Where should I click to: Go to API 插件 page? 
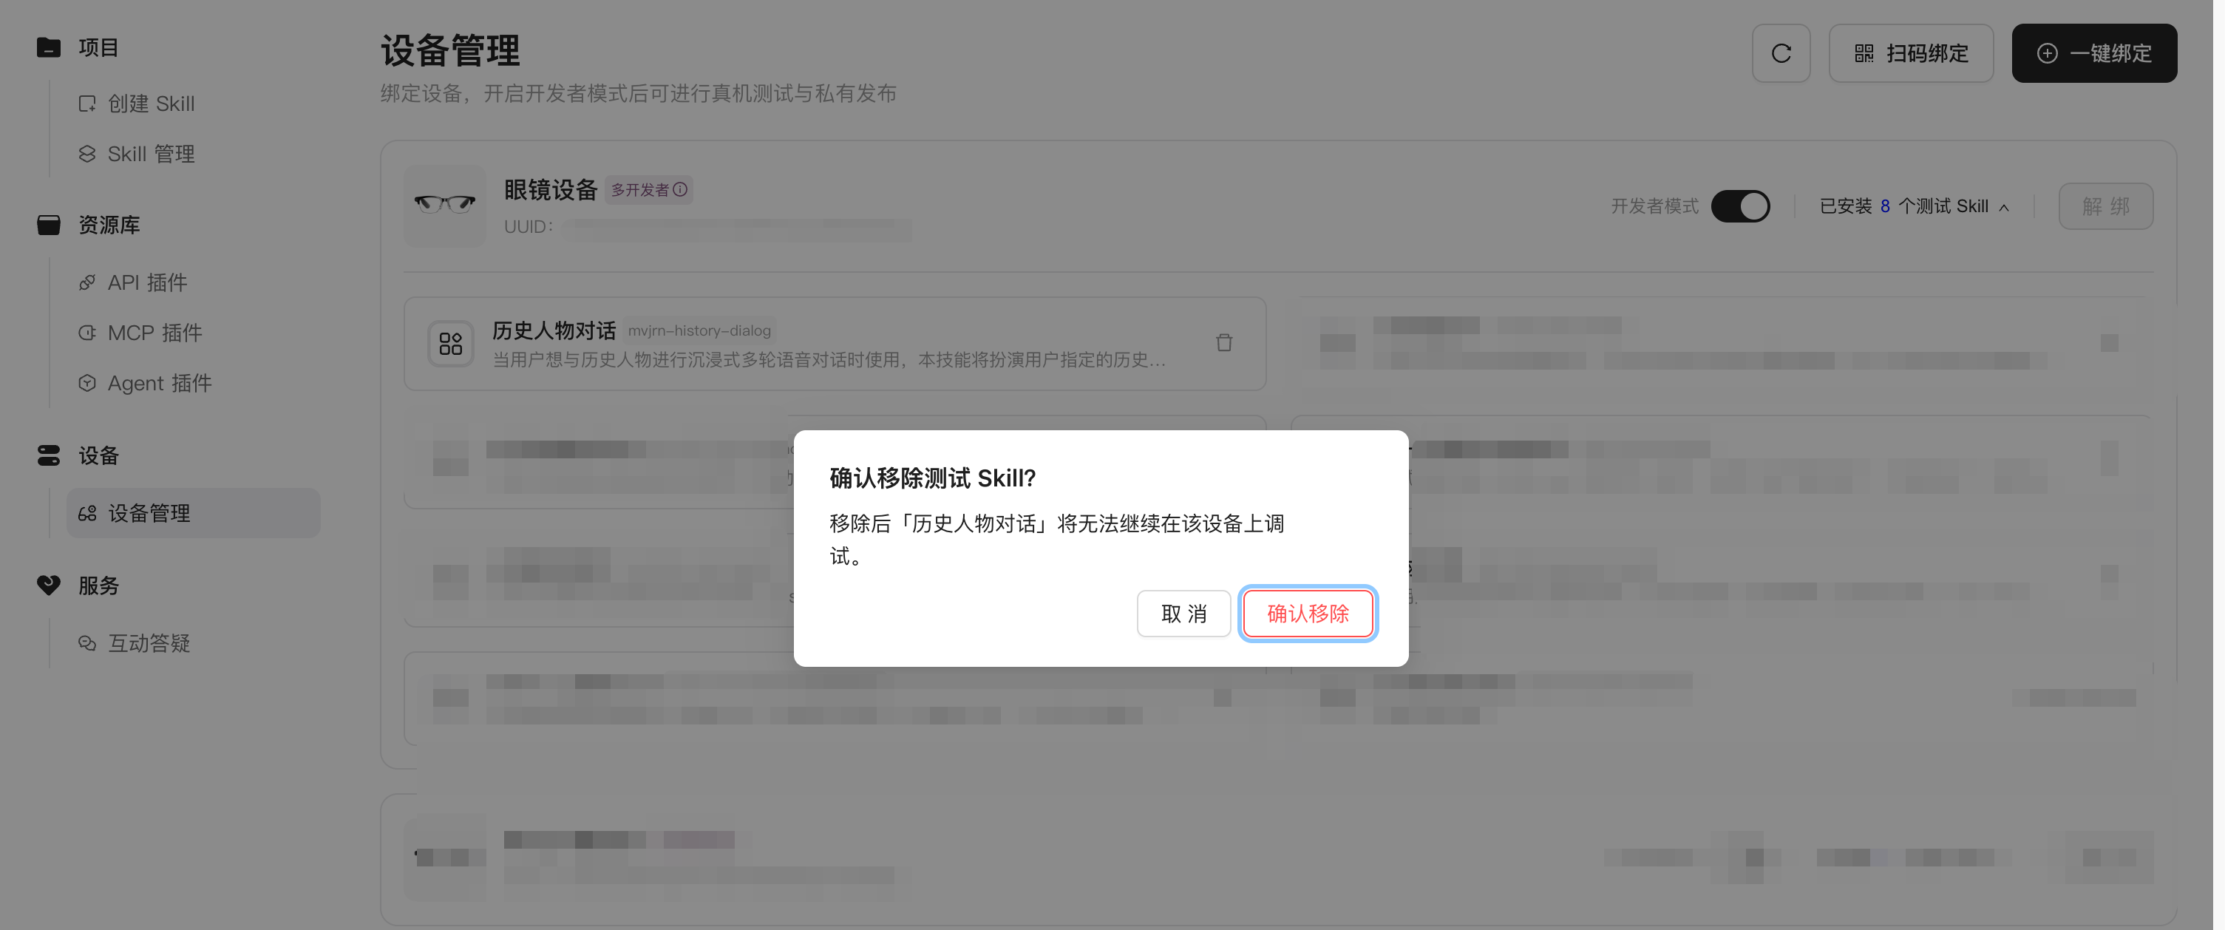(147, 282)
